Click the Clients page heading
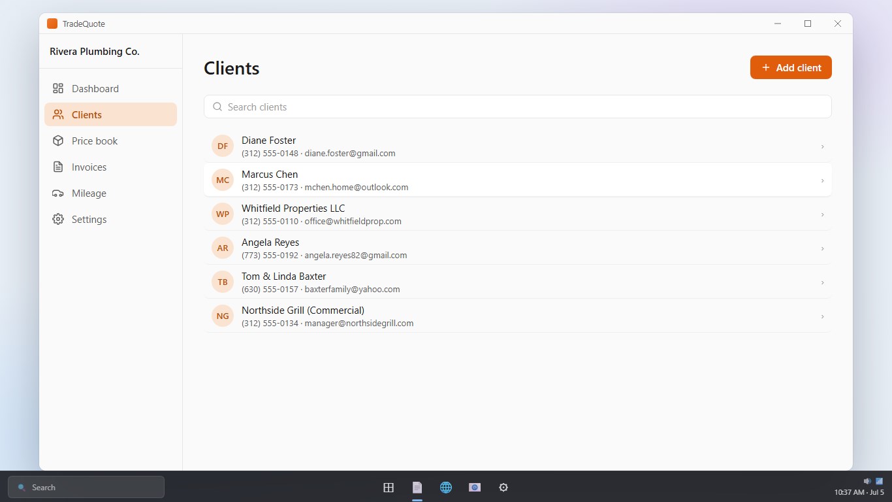The height and width of the screenshot is (502, 892). (x=231, y=68)
